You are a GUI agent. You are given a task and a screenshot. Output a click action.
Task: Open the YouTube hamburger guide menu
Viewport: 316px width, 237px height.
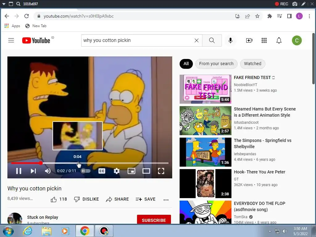click(x=11, y=40)
